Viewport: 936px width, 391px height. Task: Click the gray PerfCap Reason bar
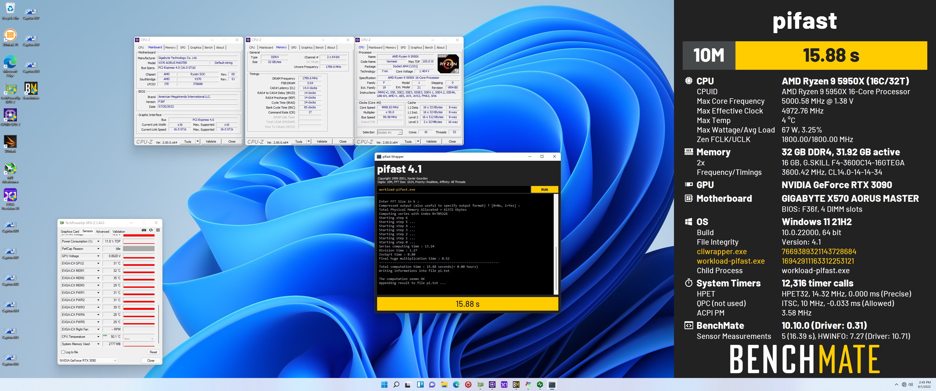click(x=139, y=248)
